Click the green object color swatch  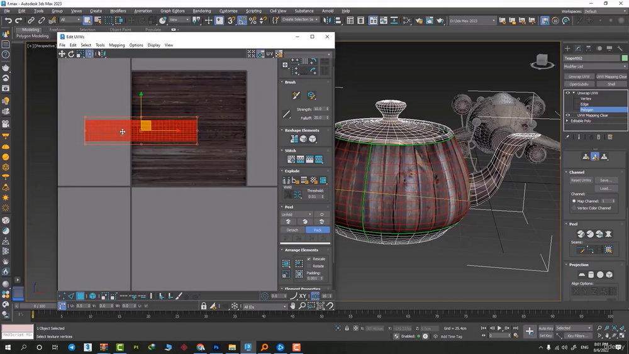[625, 58]
